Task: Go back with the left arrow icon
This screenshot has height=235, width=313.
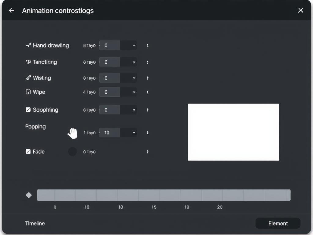Action: (12, 10)
